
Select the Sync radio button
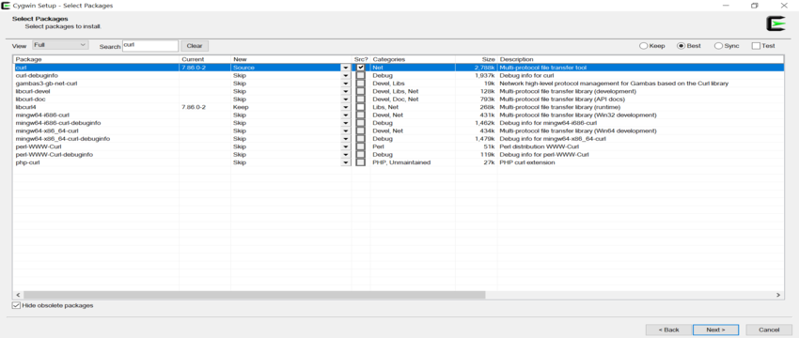[x=718, y=46]
